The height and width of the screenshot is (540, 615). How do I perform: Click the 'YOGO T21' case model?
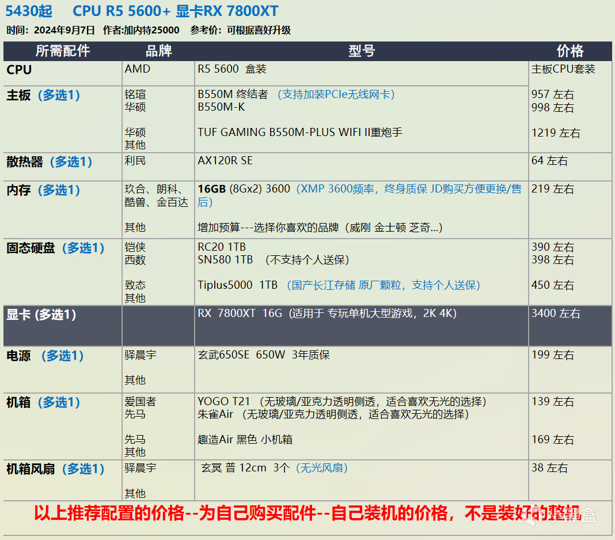(x=223, y=402)
